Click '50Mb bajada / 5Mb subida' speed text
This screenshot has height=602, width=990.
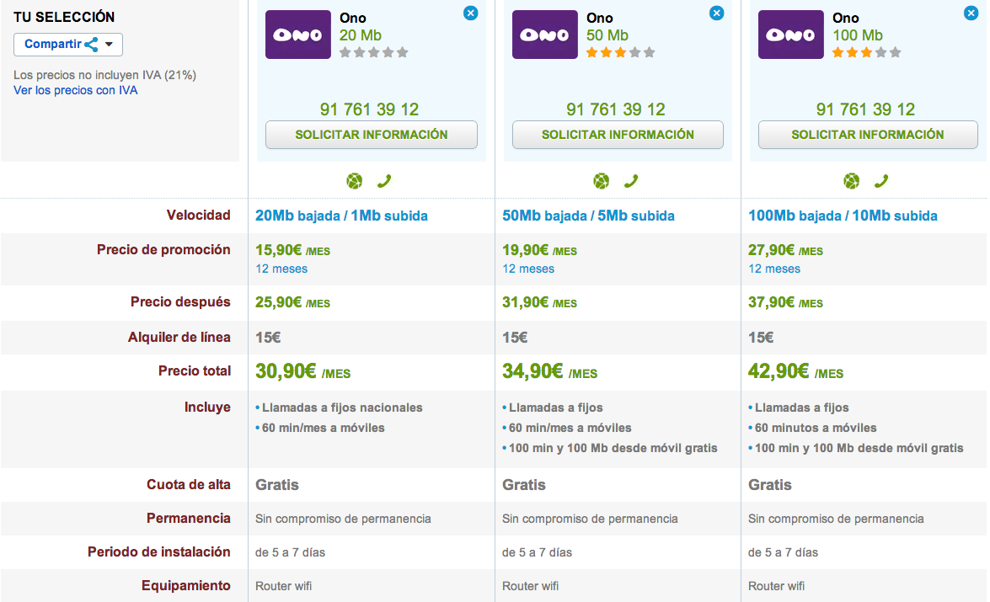click(588, 216)
